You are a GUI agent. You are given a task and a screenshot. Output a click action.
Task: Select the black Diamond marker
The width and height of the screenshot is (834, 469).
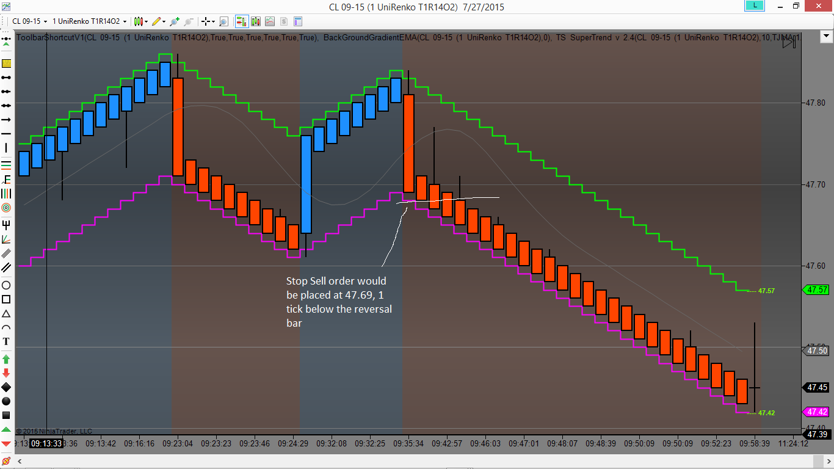point(6,387)
